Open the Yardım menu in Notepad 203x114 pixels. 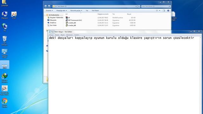click(76, 35)
